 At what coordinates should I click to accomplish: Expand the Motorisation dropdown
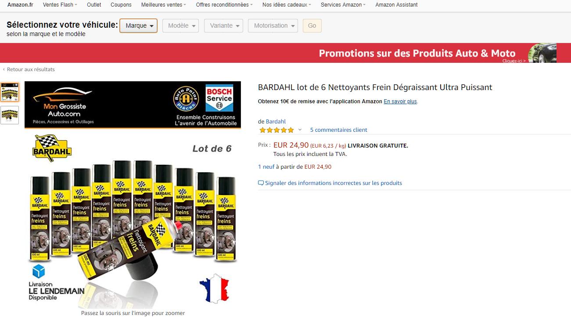[273, 25]
